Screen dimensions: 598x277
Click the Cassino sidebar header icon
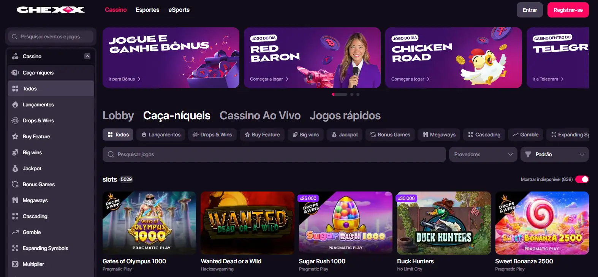(x=15, y=56)
